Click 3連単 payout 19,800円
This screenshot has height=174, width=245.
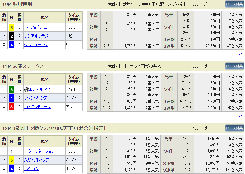pyautogui.click(x=213, y=108)
